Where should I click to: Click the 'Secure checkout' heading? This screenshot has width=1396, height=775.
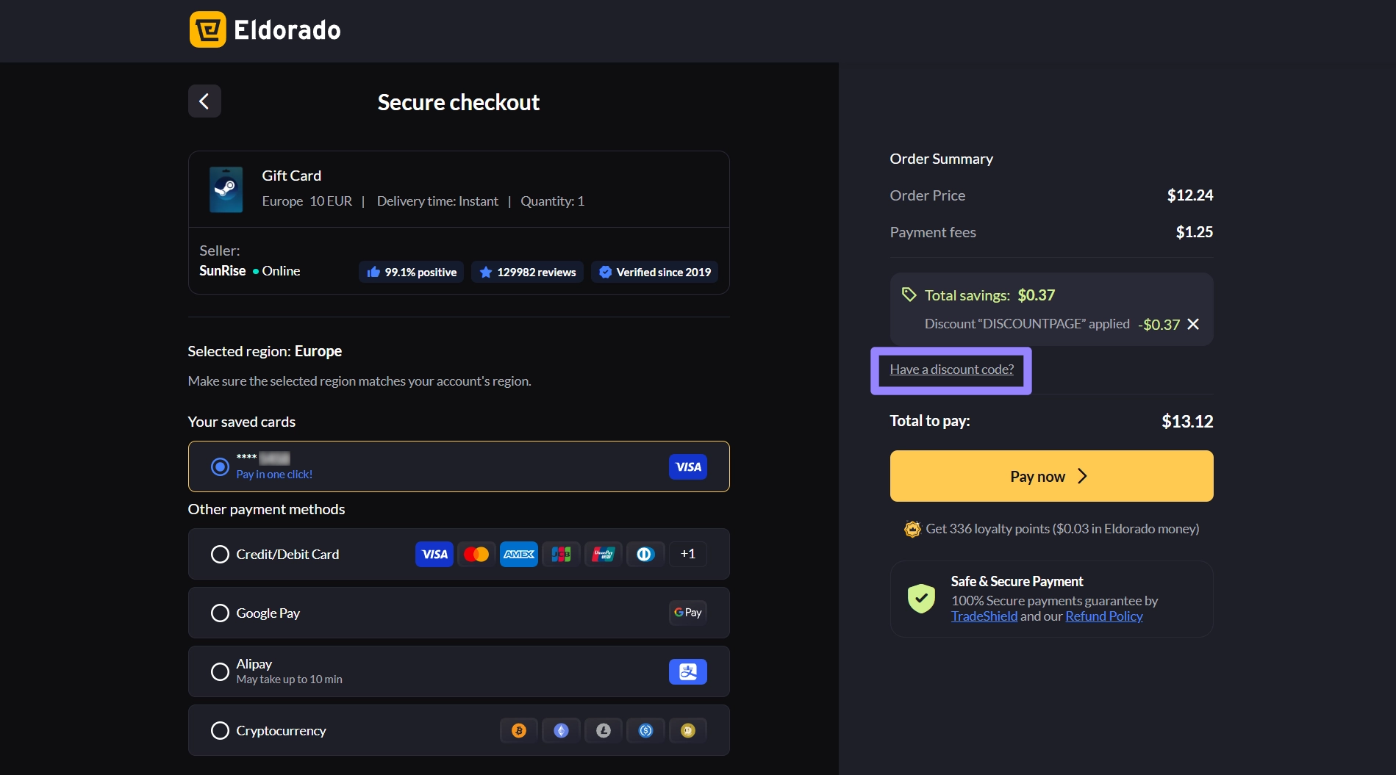coord(459,102)
